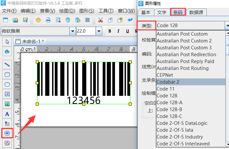Open 工具(T) menu

(x=106, y=11)
